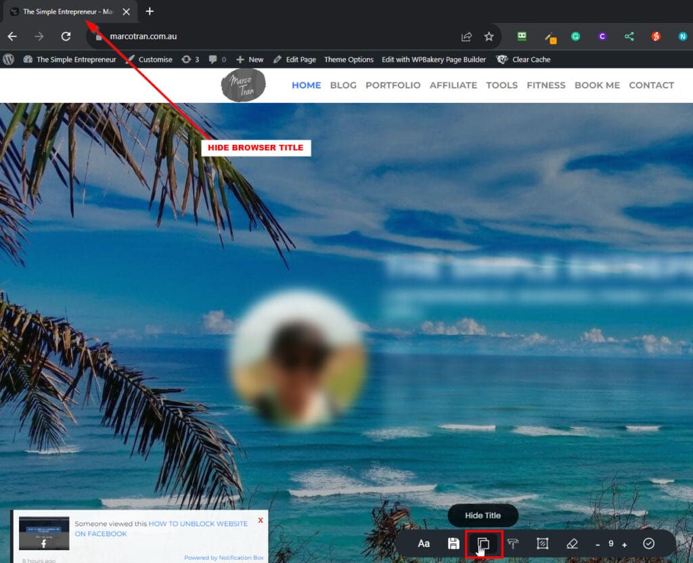Open a new browser tab
Viewport: 693px width, 563px height.
(149, 12)
